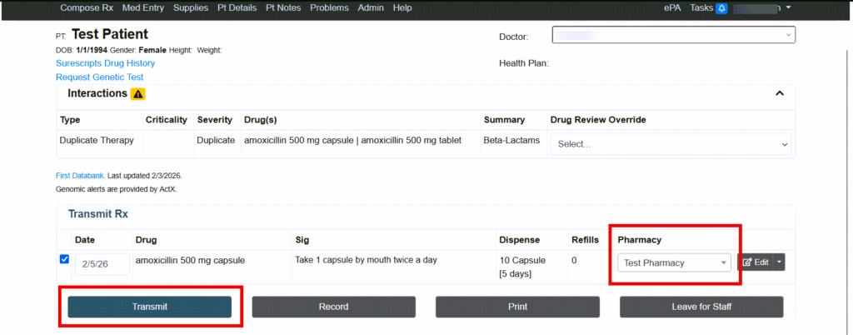Click the Request Genetic Test link
Image resolution: width=853 pixels, height=335 pixels.
pyautogui.click(x=99, y=77)
